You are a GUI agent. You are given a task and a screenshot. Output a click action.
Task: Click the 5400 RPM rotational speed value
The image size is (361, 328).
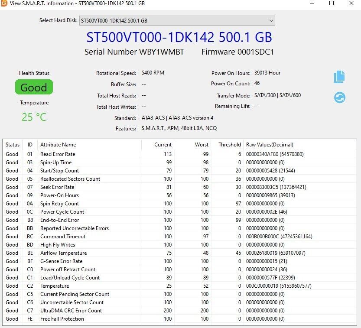pos(153,73)
